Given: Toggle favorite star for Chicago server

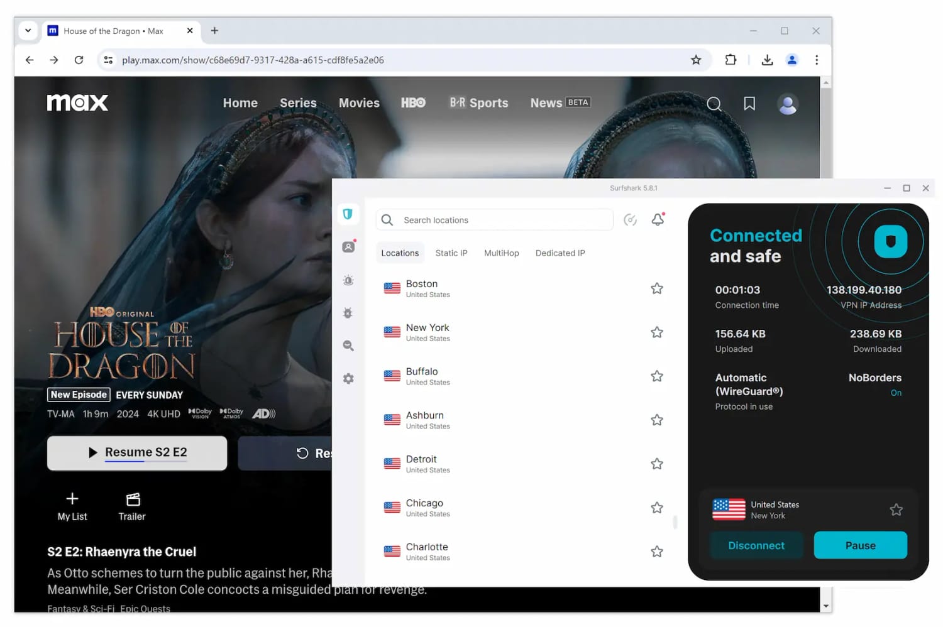Looking at the screenshot, I should (x=657, y=508).
